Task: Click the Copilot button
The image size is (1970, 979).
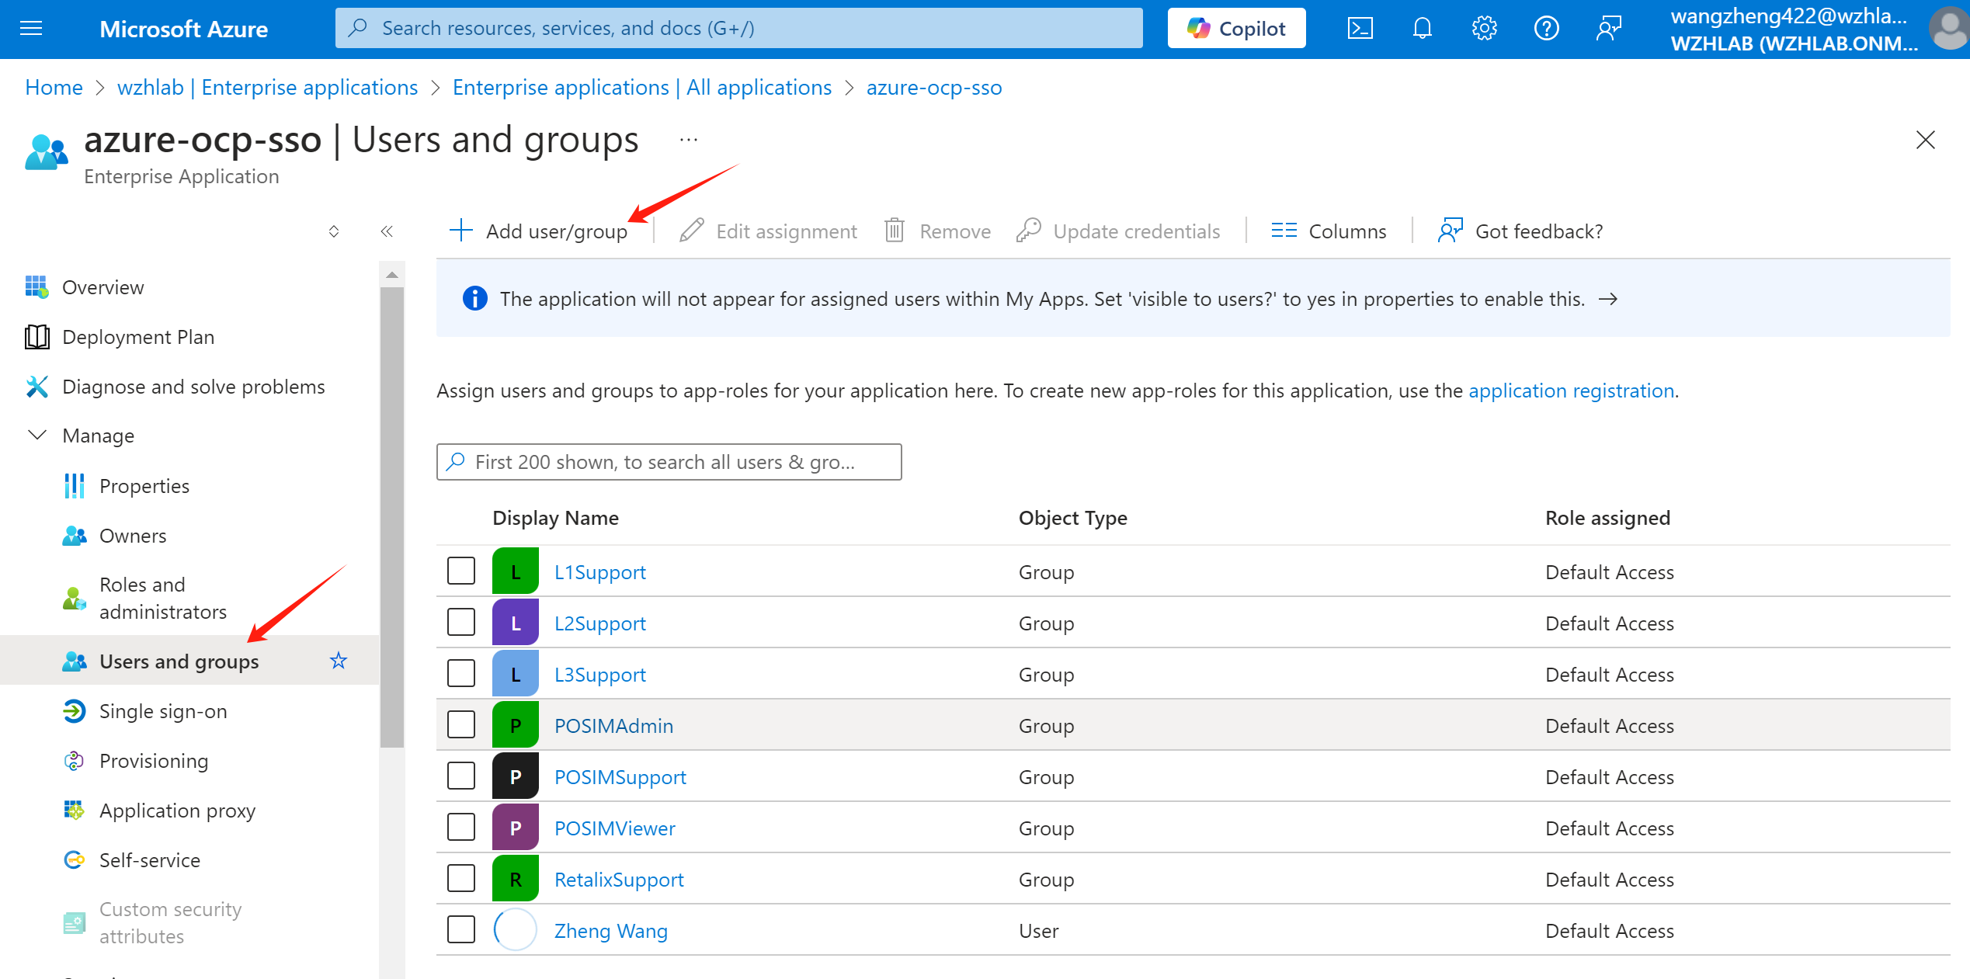Action: coord(1236,29)
